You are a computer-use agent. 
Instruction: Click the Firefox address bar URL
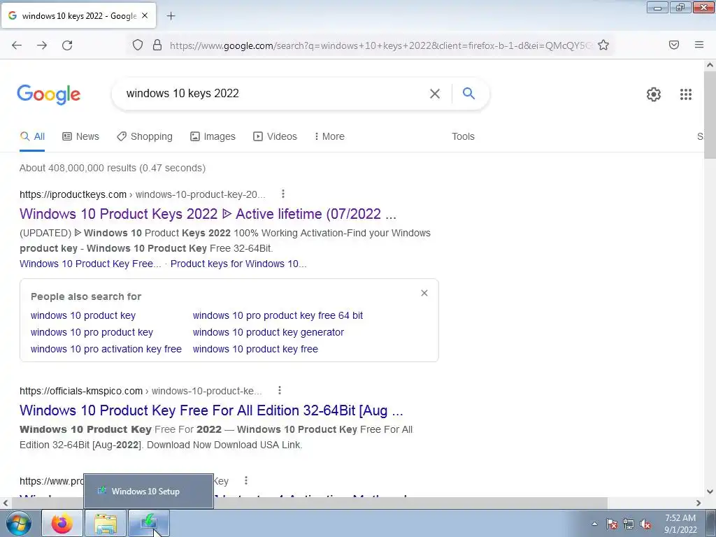380,45
